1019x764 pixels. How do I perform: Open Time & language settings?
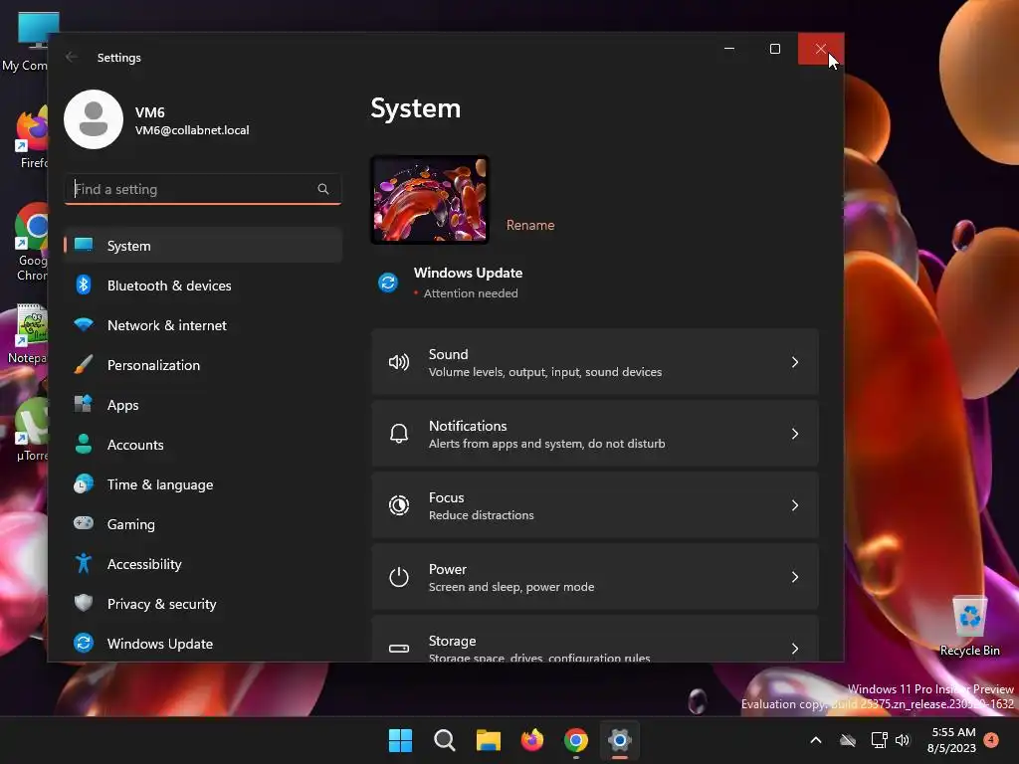pos(203,484)
